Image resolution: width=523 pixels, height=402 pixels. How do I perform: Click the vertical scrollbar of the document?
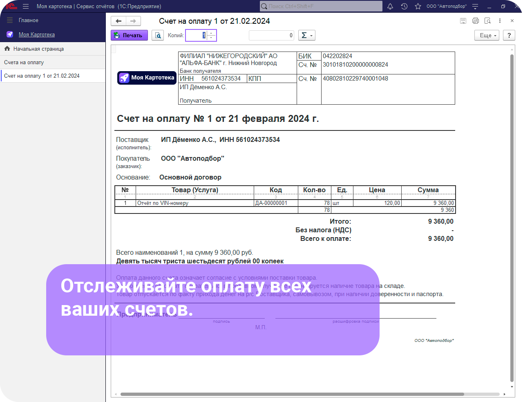[512, 218]
